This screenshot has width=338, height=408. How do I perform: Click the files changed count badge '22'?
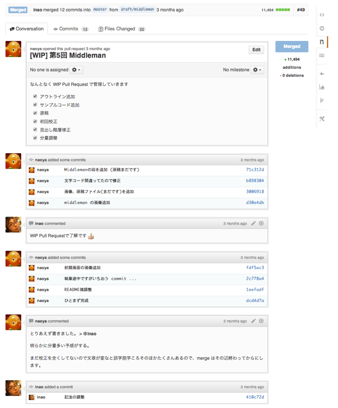(142, 29)
